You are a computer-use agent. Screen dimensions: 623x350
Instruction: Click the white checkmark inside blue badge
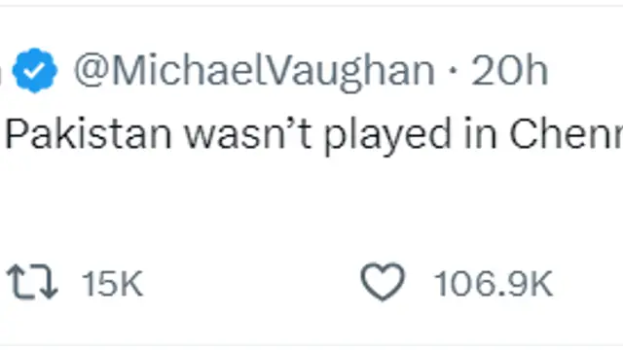point(35,71)
